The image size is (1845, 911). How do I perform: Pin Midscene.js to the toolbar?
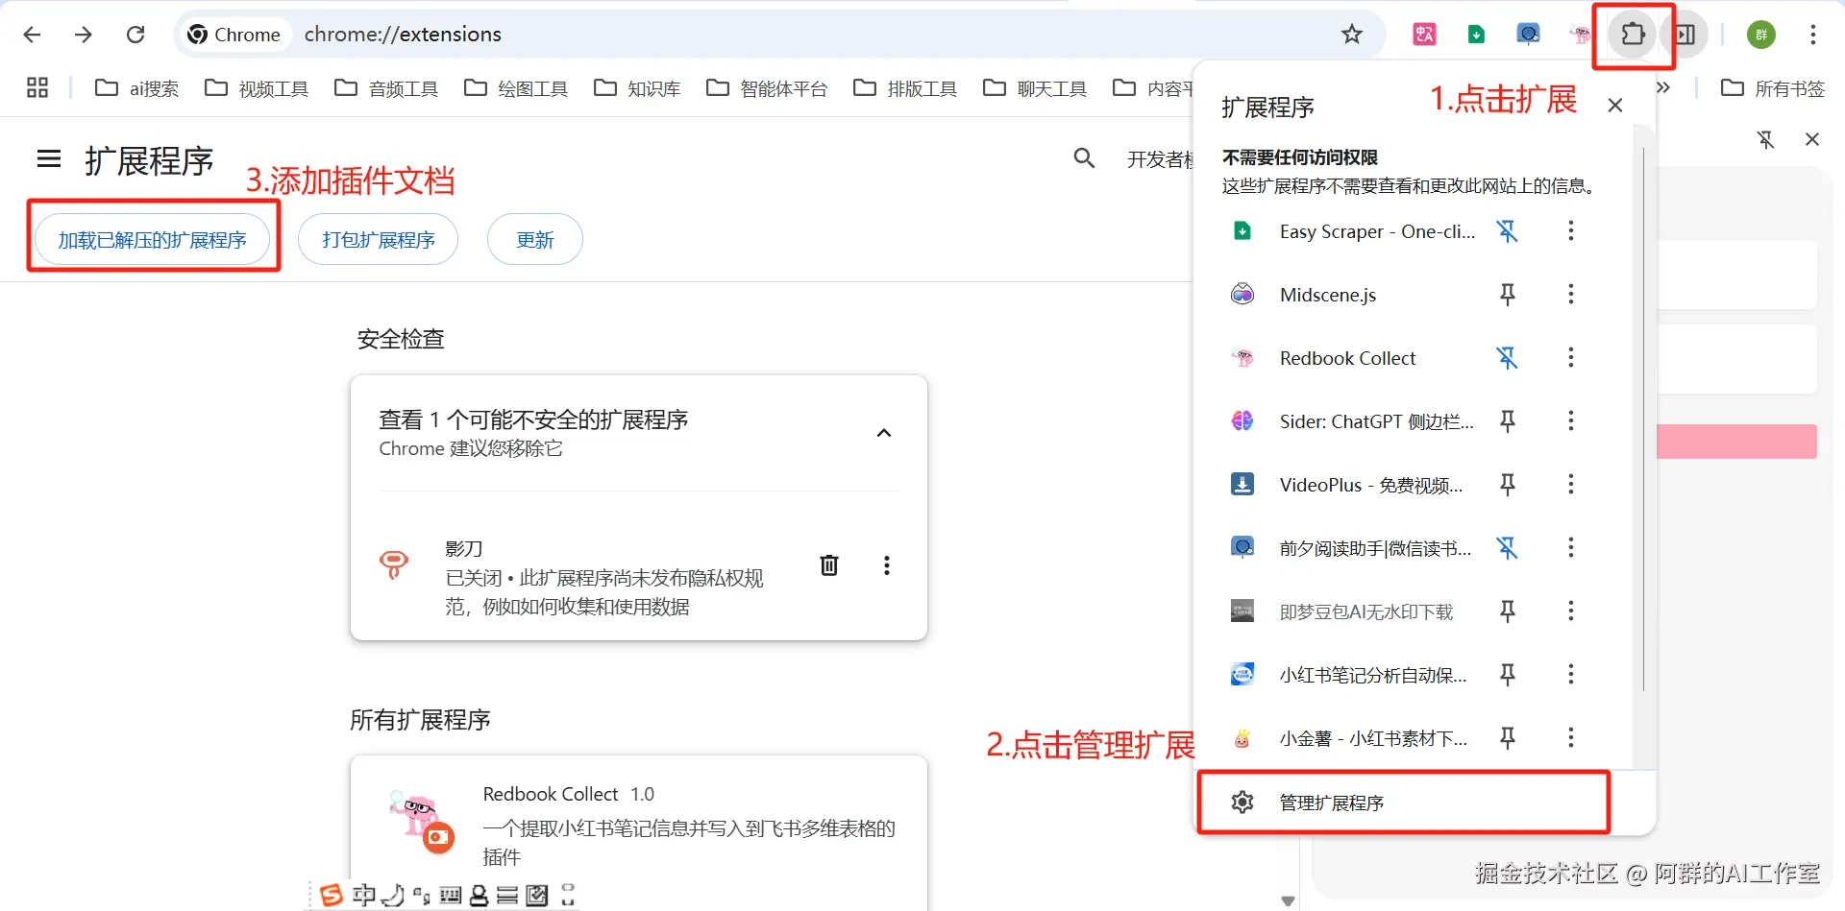pyautogui.click(x=1508, y=294)
